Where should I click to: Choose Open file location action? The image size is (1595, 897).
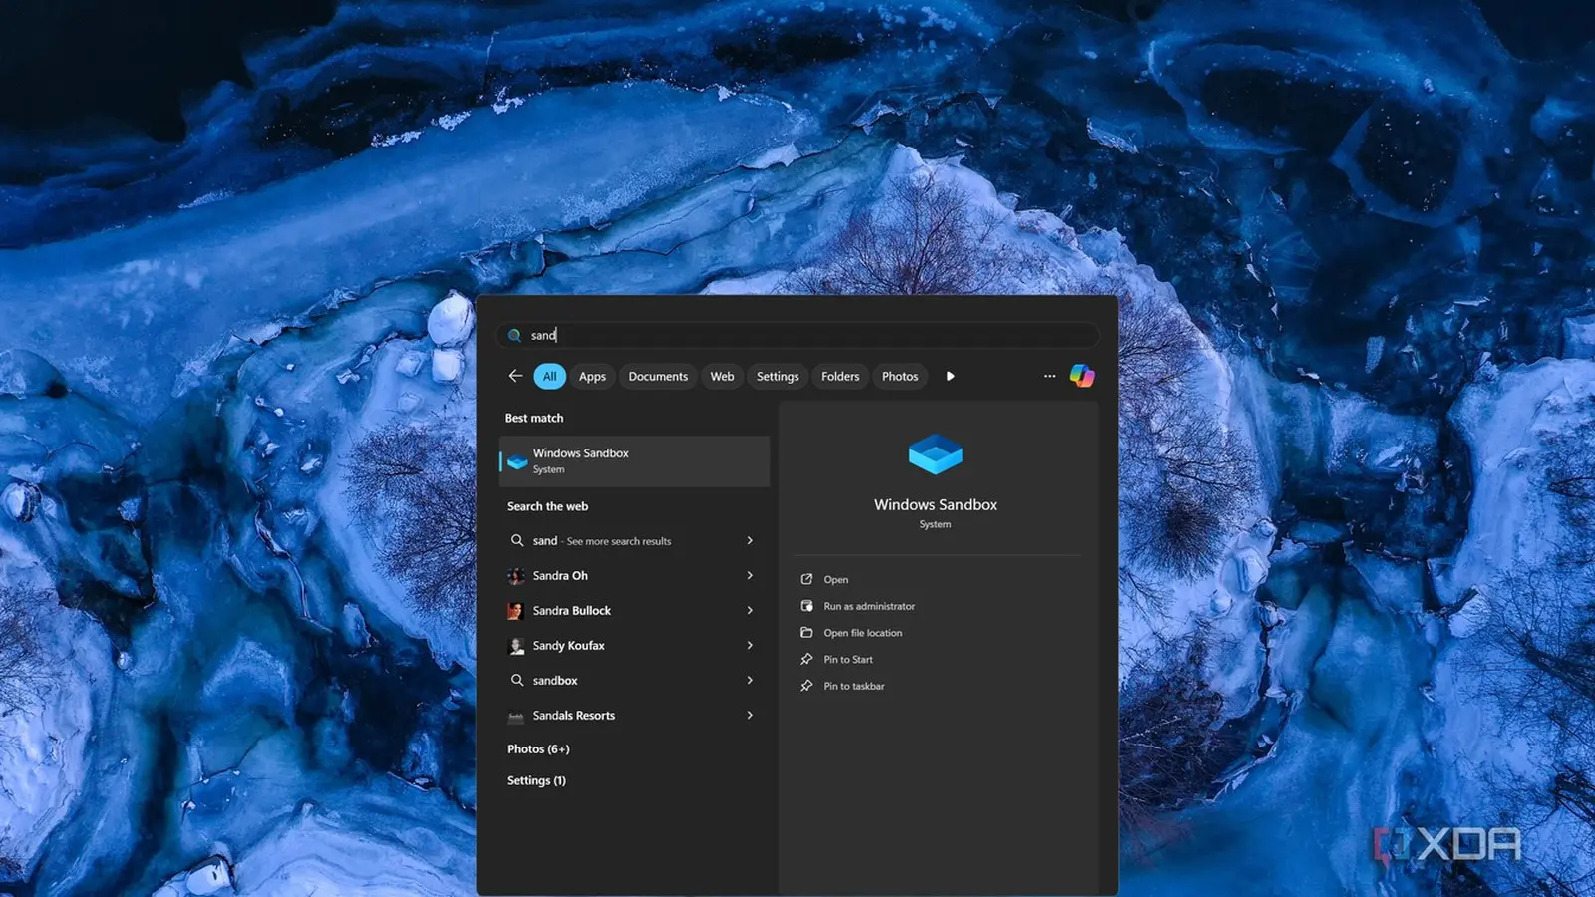coord(863,633)
